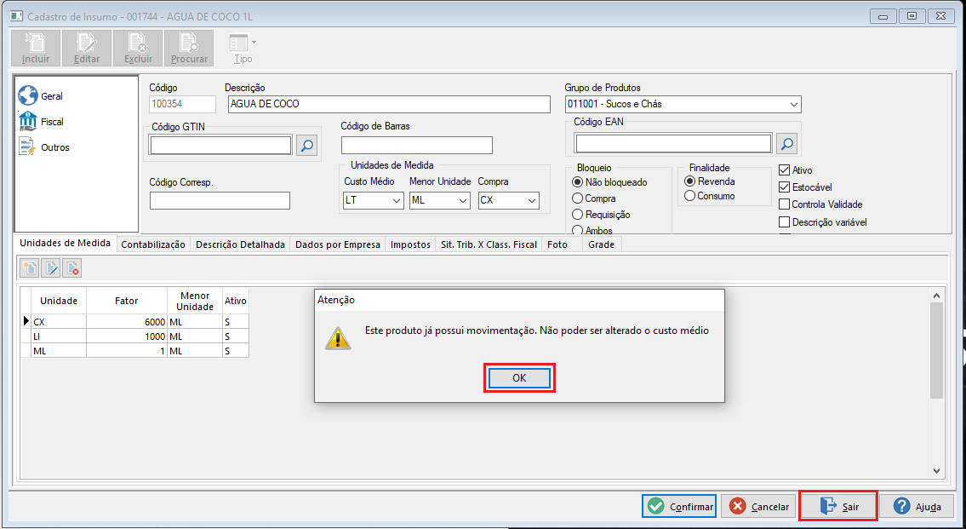
Task: Click the Fator value 6000
Action: 127,321
